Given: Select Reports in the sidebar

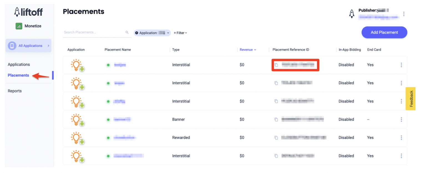Looking at the screenshot, I should (x=14, y=91).
